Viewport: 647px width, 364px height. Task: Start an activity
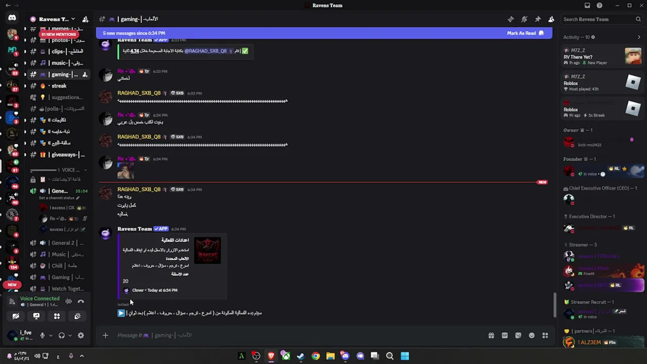(x=57, y=316)
